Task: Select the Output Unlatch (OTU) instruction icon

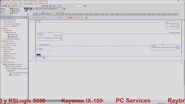Action: [52, 12]
